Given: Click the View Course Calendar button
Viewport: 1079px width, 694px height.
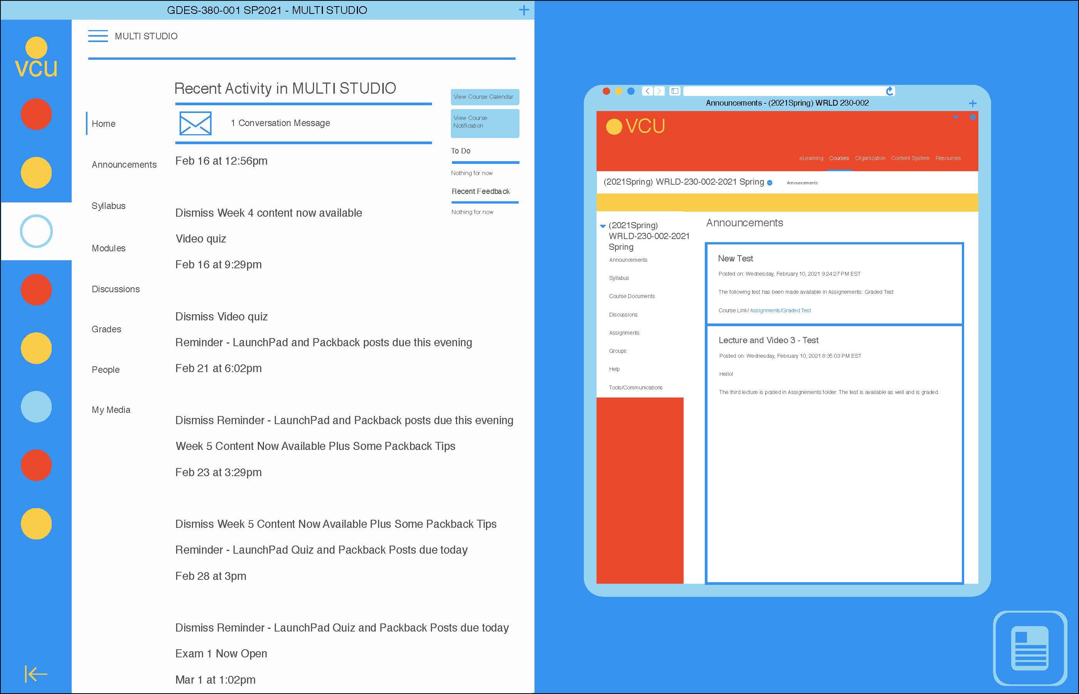Looking at the screenshot, I should point(484,97).
